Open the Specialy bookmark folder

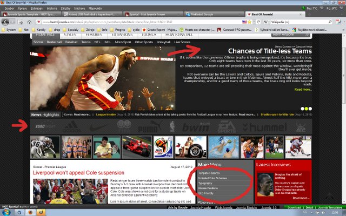coord(71,30)
